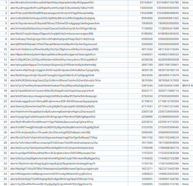Click the value 3897789
The width and height of the screenshot is (193, 186).
[147, 65]
